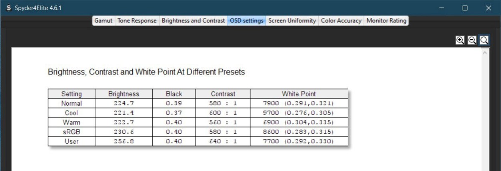Minimize the Spyder4Elite window
501x171 pixels.
(x=441, y=8)
